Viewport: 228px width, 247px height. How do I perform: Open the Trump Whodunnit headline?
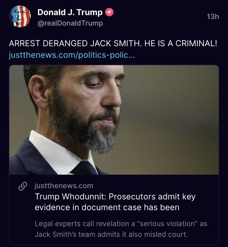point(115,197)
